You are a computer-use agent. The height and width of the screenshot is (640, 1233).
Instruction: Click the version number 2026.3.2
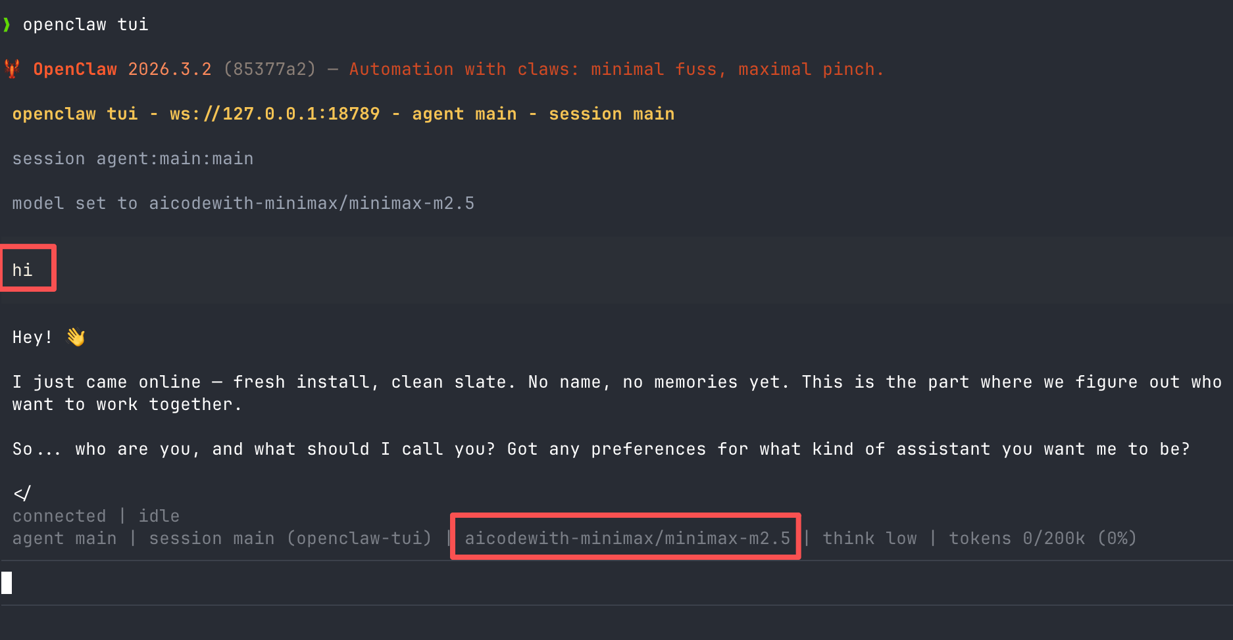coord(170,69)
